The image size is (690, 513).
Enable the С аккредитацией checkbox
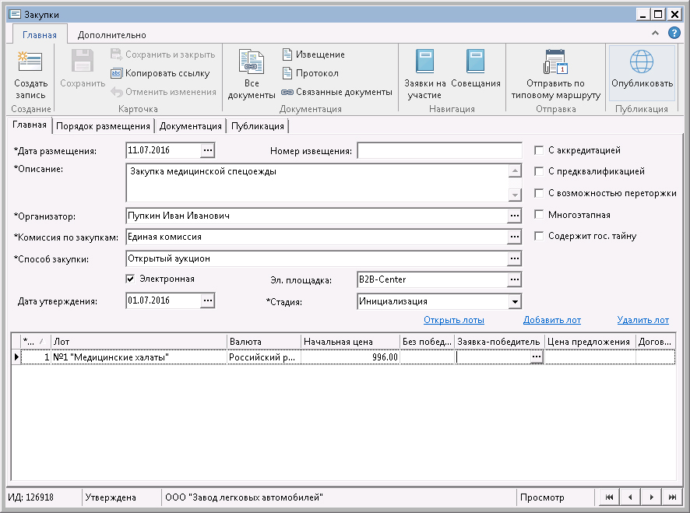(x=539, y=150)
